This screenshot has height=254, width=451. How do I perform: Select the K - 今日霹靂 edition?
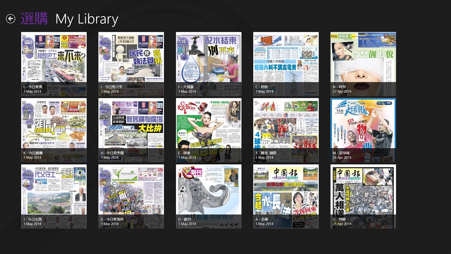[x=54, y=126]
